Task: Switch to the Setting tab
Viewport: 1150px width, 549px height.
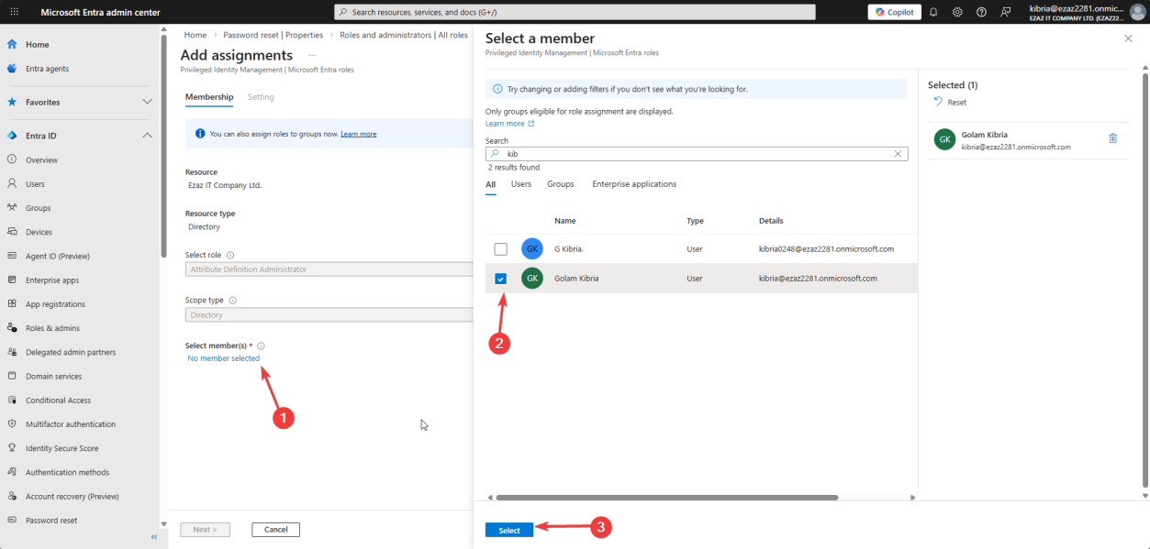Action: coord(261,97)
